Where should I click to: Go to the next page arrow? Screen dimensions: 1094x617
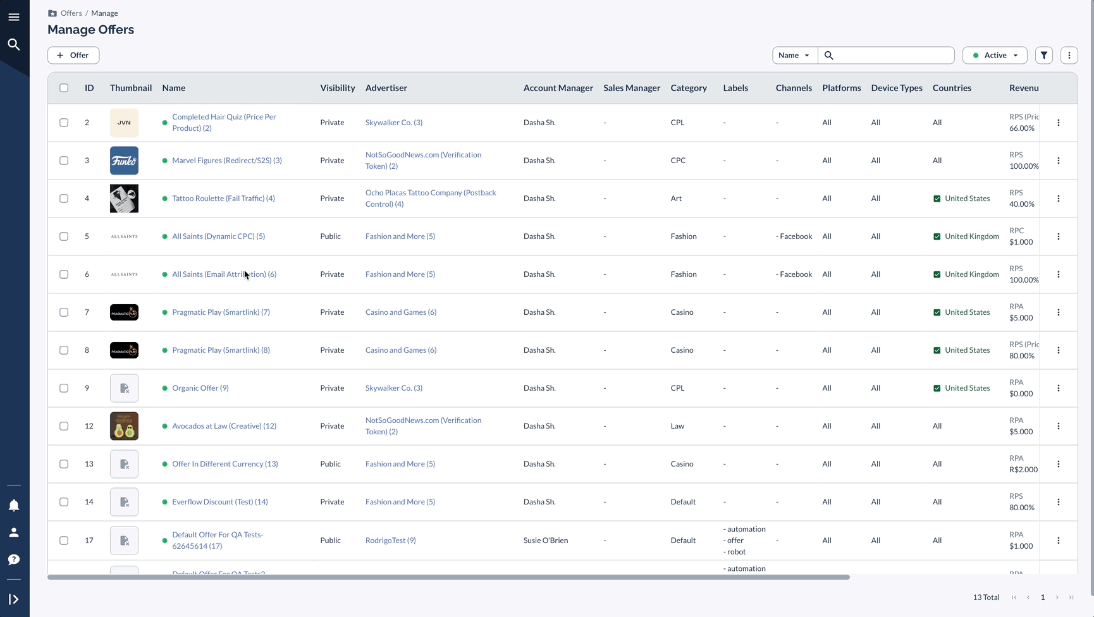point(1057,597)
